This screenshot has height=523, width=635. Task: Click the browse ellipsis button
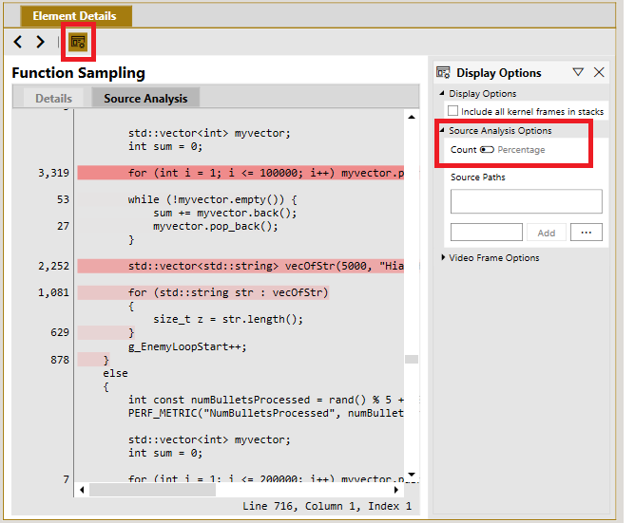(586, 233)
